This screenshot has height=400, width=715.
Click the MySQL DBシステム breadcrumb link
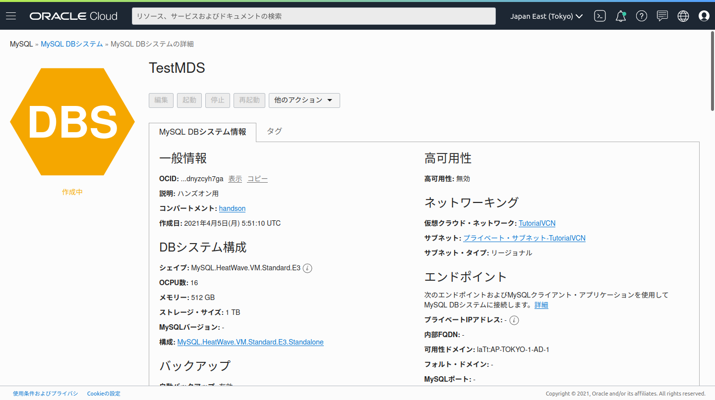click(72, 44)
